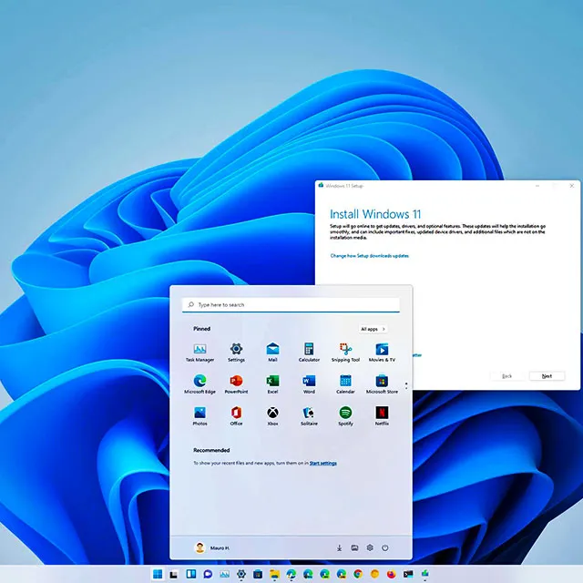Open Windows Terminal from the taskbar

[x=408, y=575]
